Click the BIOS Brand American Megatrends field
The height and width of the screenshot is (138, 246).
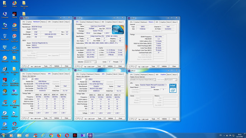tap(50, 43)
